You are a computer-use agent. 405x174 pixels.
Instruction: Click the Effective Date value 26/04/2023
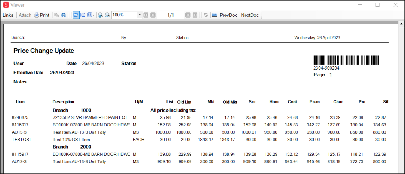pos(62,73)
